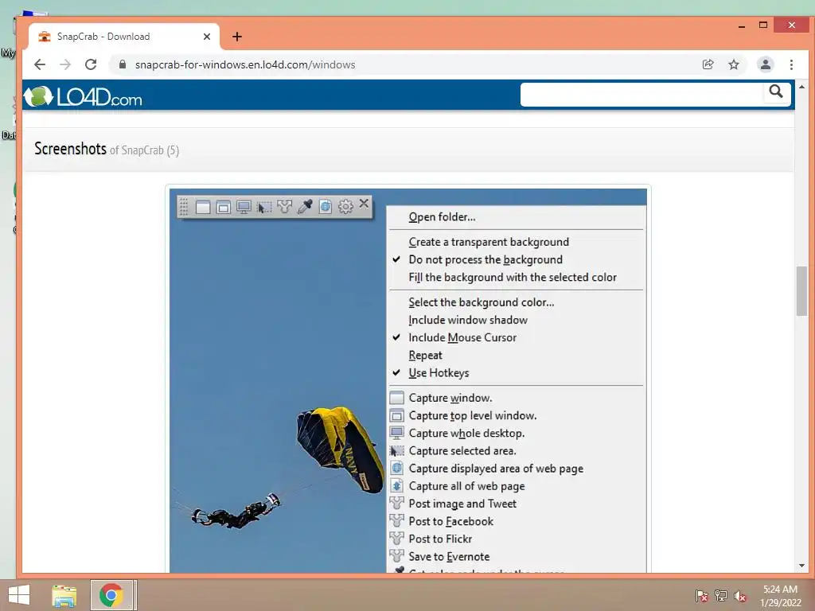
Task: Click the scrollbar up arrow
Action: (801, 87)
